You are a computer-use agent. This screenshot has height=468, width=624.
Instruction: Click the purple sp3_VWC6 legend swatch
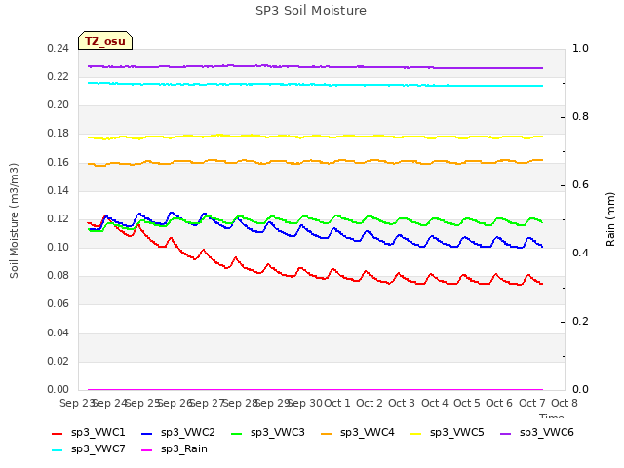[x=506, y=434]
